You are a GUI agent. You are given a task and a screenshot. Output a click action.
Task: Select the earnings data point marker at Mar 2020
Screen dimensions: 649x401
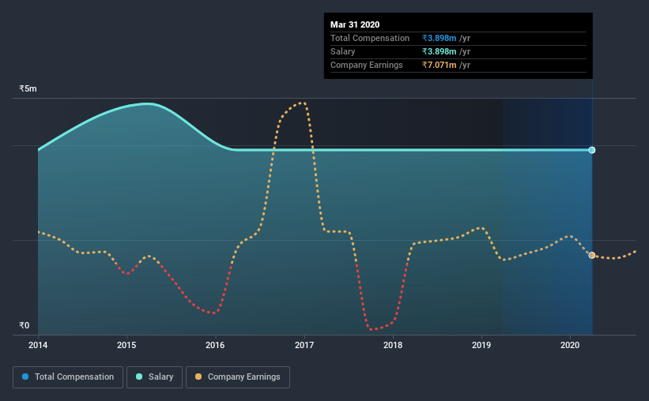coord(592,256)
